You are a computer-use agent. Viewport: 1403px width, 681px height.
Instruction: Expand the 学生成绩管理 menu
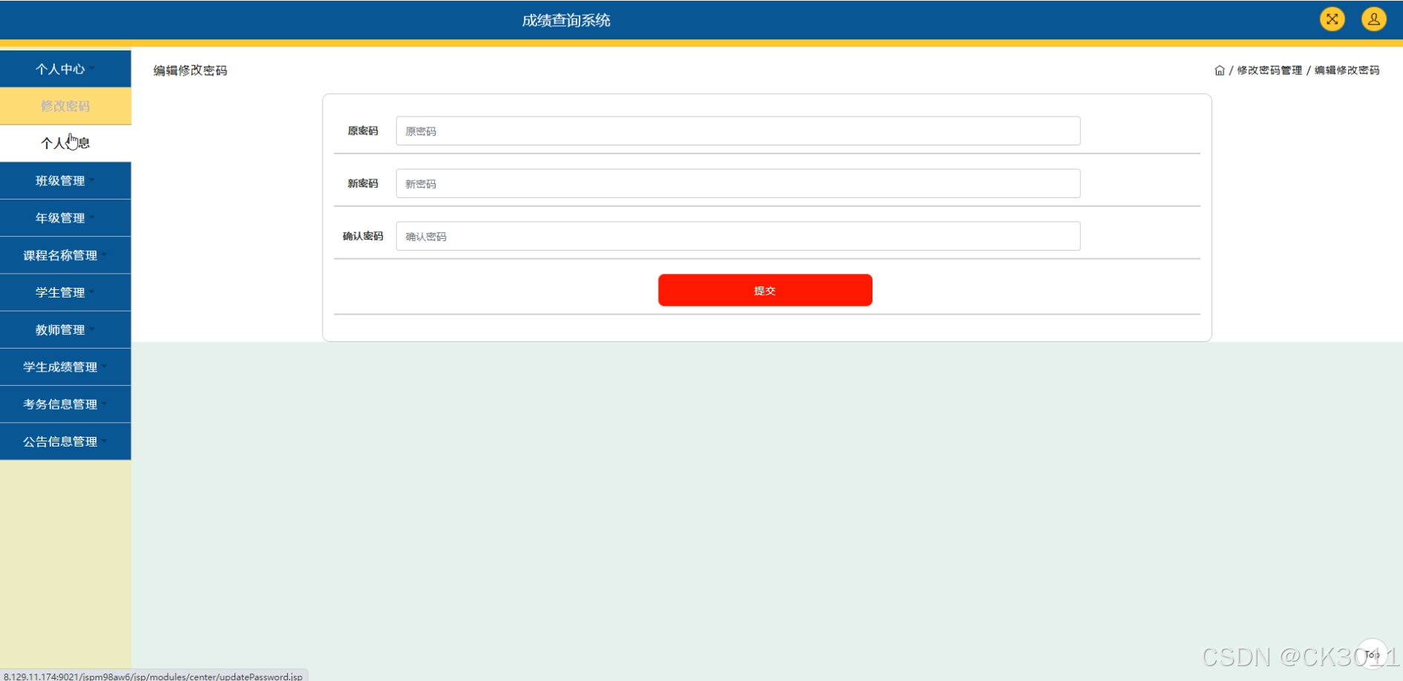coord(65,367)
